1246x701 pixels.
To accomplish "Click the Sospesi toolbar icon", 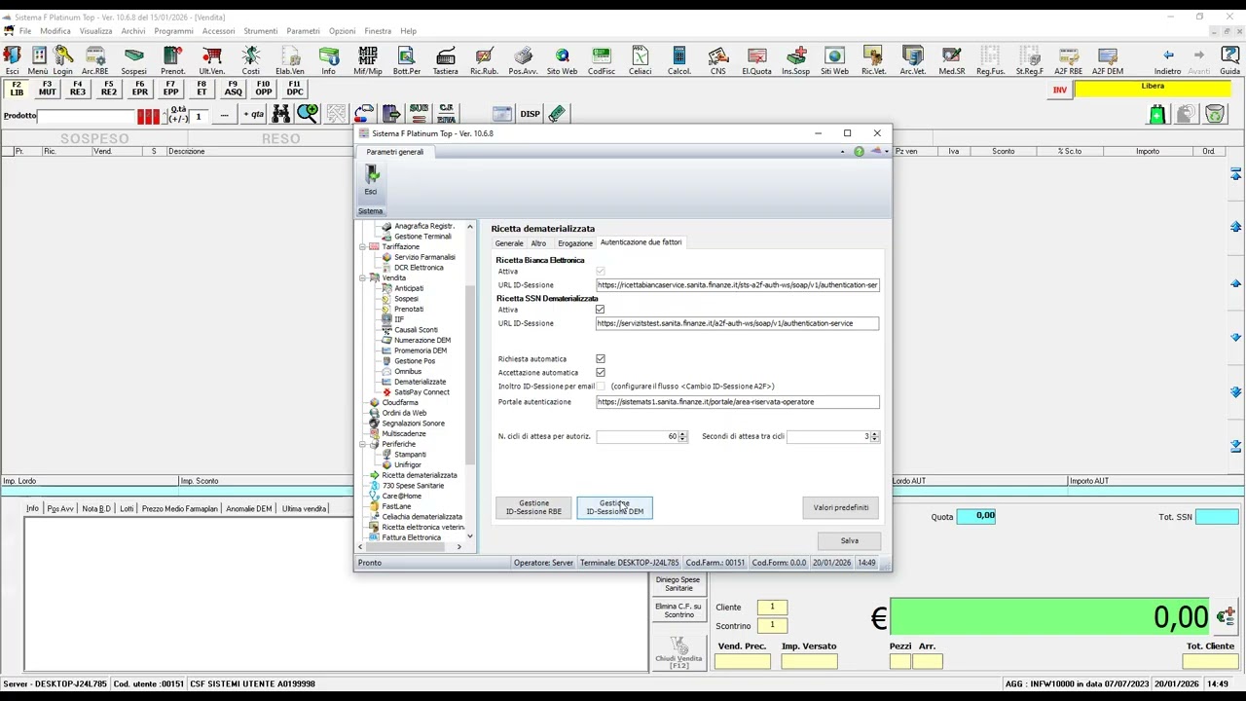I will [134, 60].
